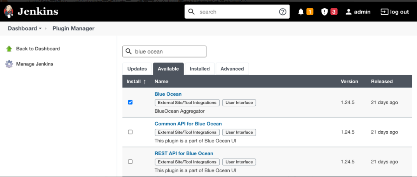Go Back to Dashboard

click(38, 49)
